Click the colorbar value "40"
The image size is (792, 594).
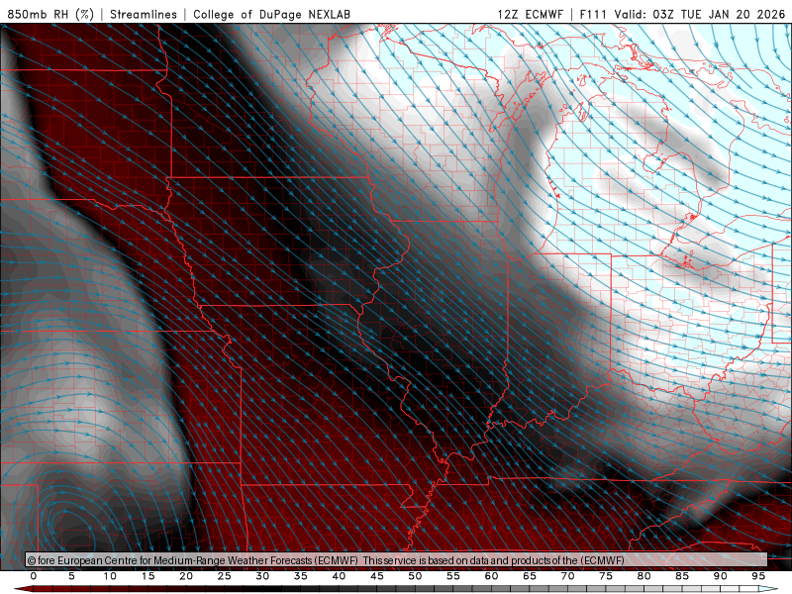[x=339, y=576]
